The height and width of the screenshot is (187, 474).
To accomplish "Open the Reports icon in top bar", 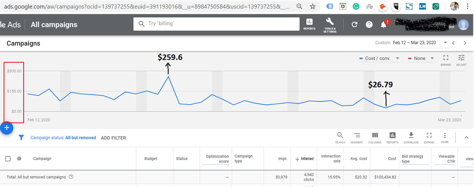I will tap(309, 24).
